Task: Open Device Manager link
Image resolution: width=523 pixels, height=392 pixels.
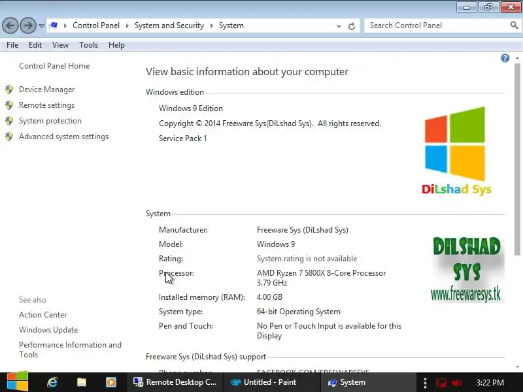Action: coord(46,90)
